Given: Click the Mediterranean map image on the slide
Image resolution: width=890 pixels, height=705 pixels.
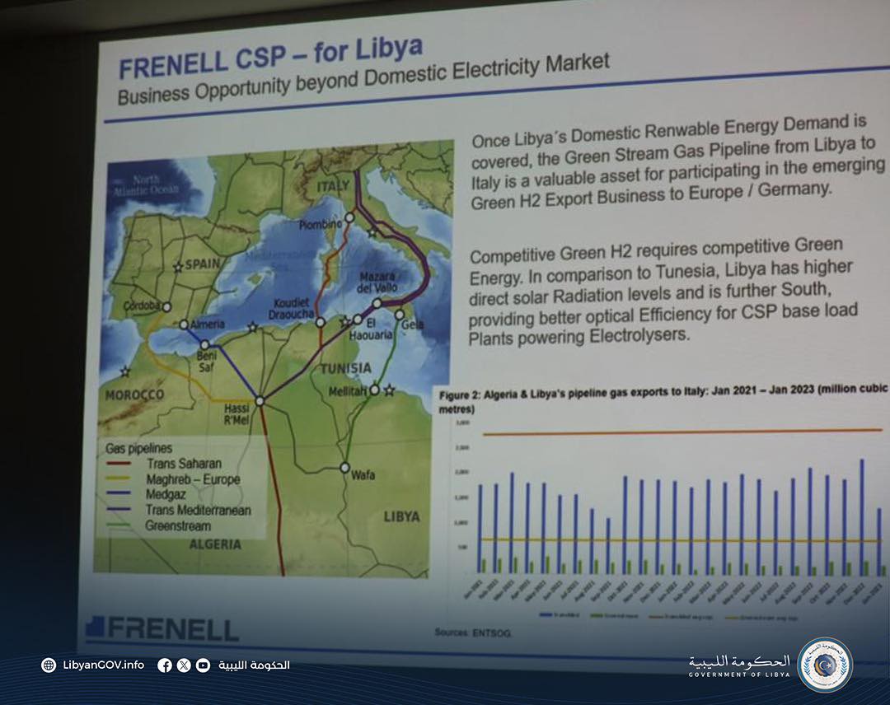Looking at the screenshot, I should point(274,360).
